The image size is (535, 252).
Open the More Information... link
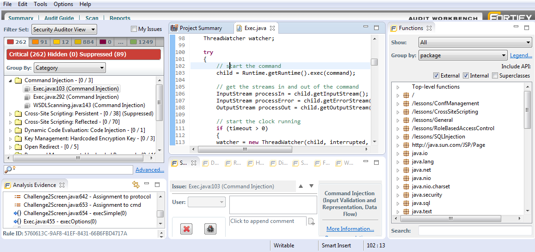[350, 229]
